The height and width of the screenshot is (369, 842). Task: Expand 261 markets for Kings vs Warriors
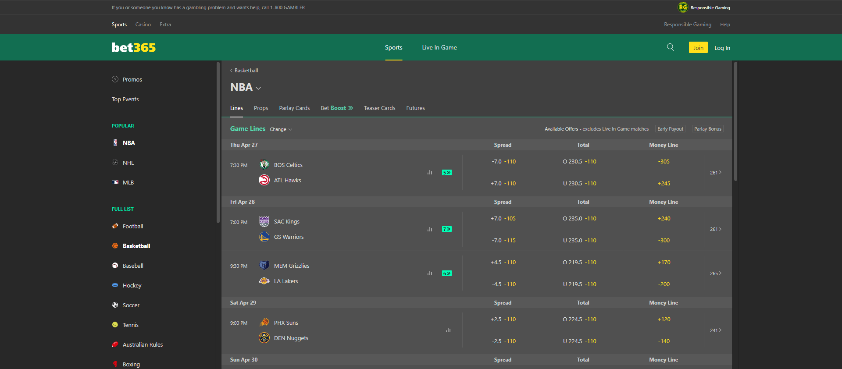(716, 229)
